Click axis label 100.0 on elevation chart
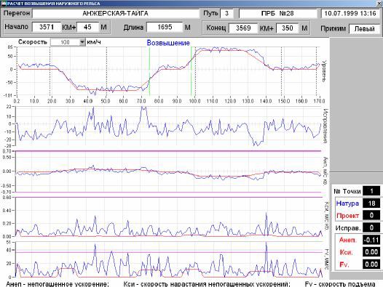The image size is (383, 287). tap(194, 101)
